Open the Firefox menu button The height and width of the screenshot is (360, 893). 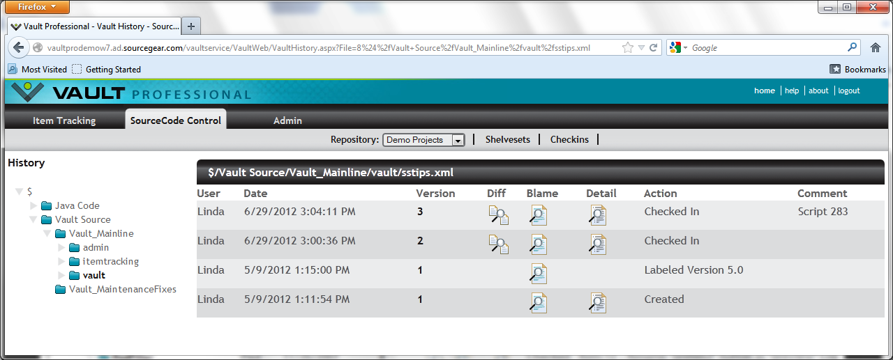click(38, 7)
